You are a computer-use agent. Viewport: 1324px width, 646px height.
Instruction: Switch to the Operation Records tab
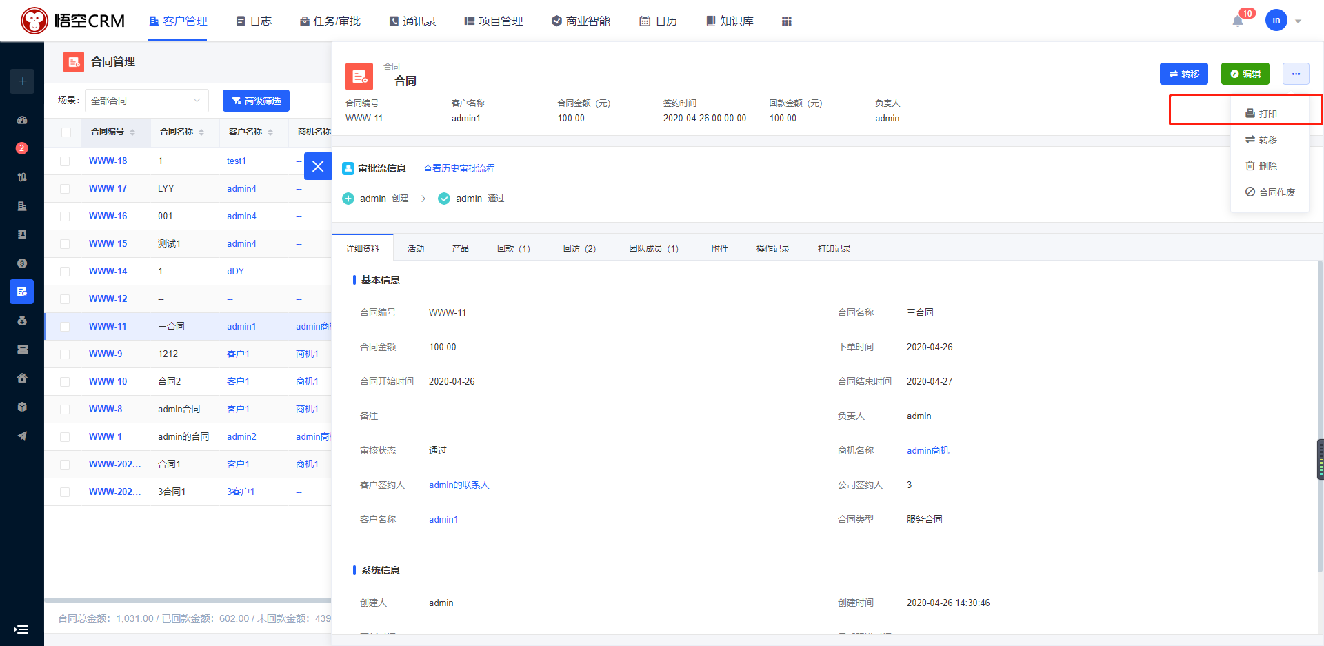(x=773, y=249)
